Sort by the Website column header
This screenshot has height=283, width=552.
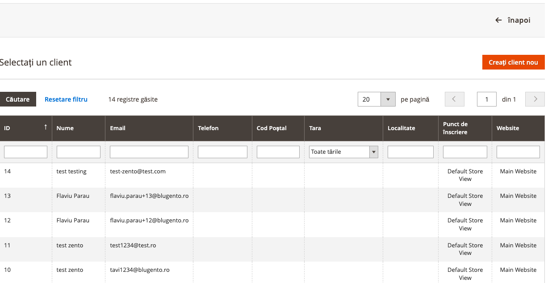point(518,128)
